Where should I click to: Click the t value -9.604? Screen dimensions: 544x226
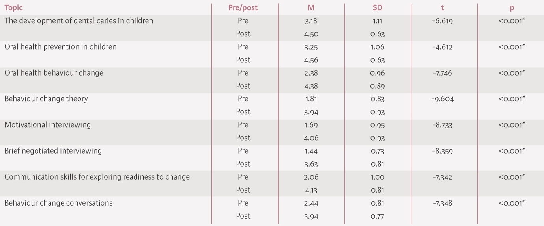pos(442,99)
